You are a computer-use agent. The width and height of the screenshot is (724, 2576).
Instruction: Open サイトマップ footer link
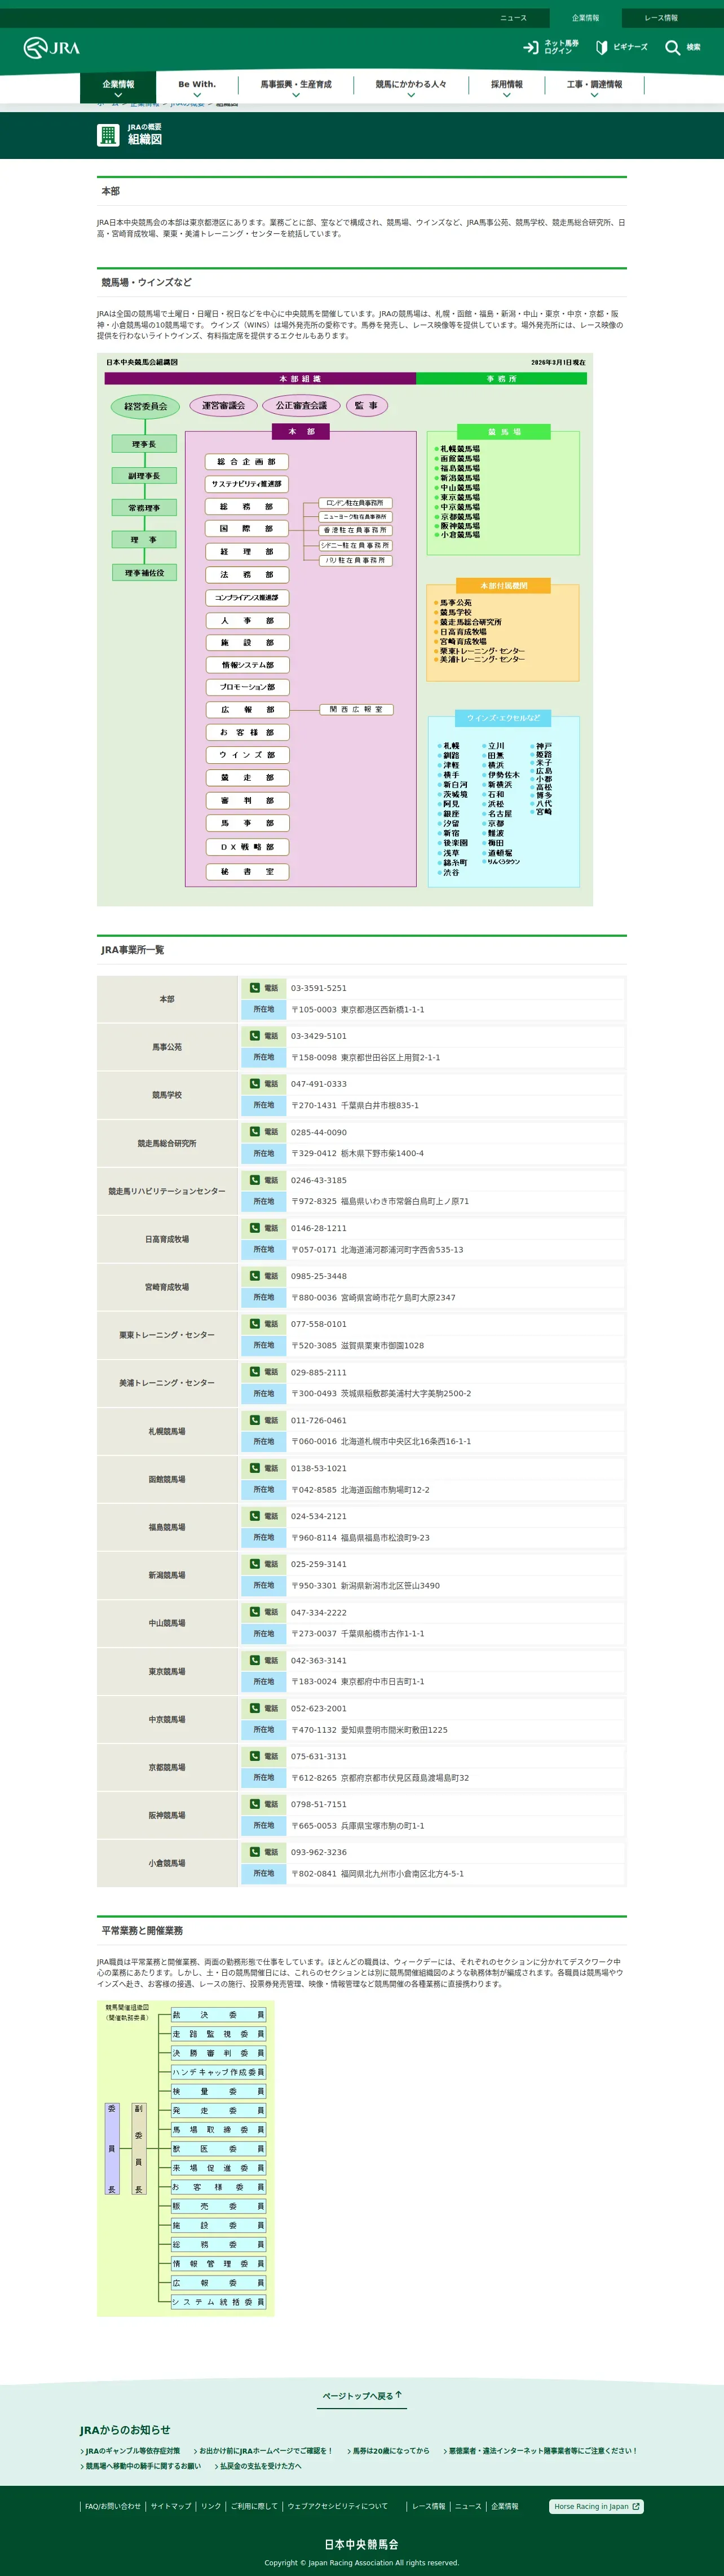pyautogui.click(x=171, y=2506)
